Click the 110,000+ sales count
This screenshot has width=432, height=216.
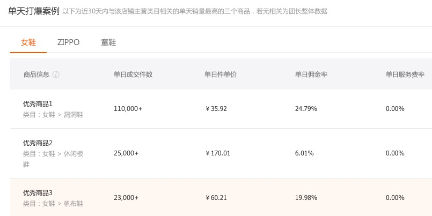[128, 109]
